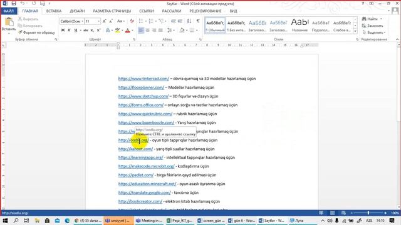The image size is (401, 225).
Task: Open the font name Calibri dropdown
Action: pos(83,21)
